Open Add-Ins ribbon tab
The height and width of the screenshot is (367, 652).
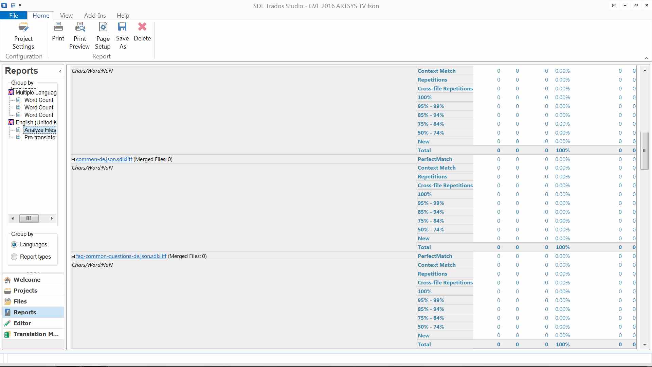point(95,15)
